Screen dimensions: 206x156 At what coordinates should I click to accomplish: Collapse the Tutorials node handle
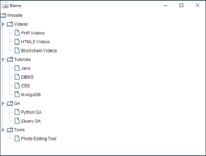3,60
